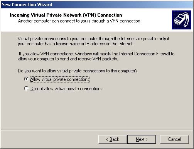
Task: Click the separator line above the buttons
Action: pos(97,130)
